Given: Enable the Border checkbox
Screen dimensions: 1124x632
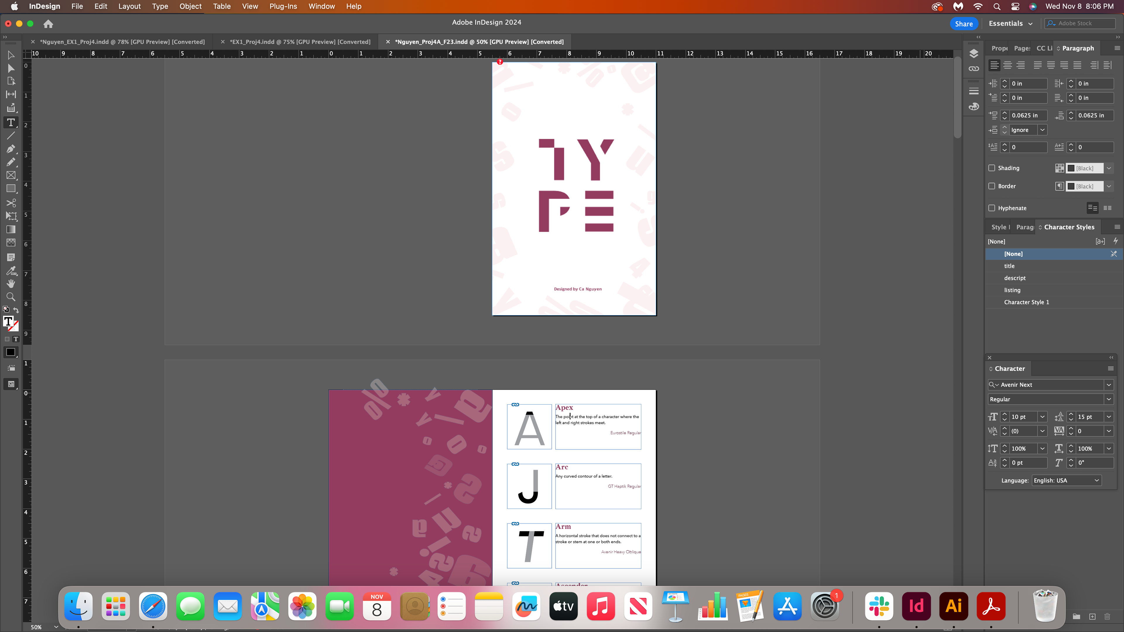Looking at the screenshot, I should point(992,186).
